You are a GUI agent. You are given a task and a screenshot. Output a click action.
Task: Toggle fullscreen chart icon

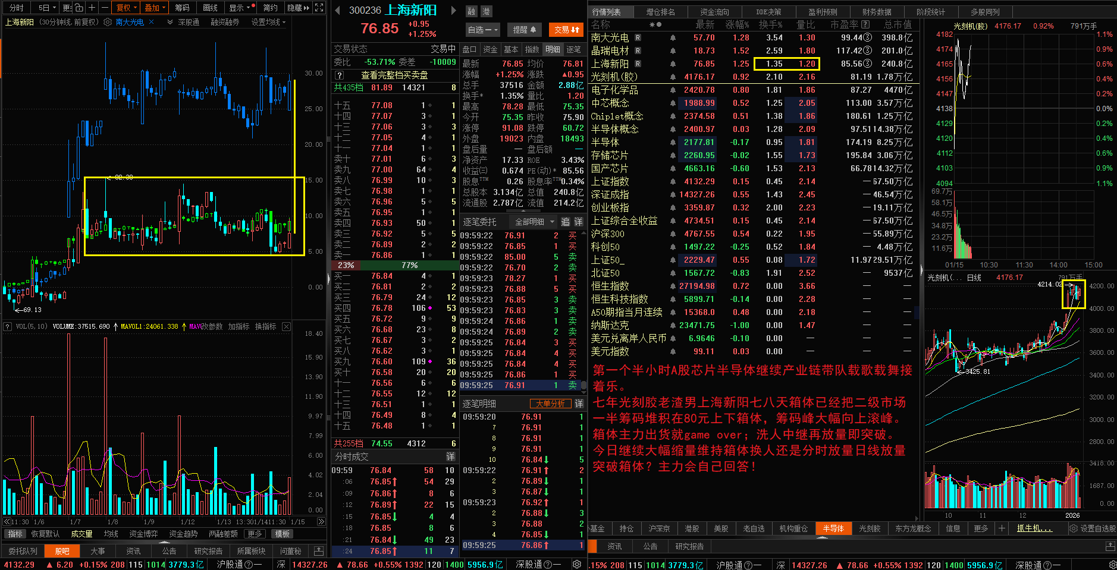click(x=319, y=8)
